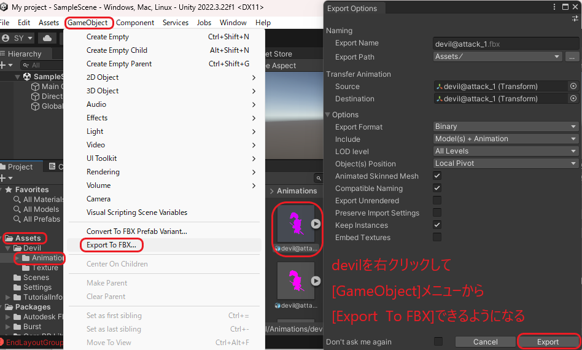Open the Window menu in menu bar

(233, 23)
